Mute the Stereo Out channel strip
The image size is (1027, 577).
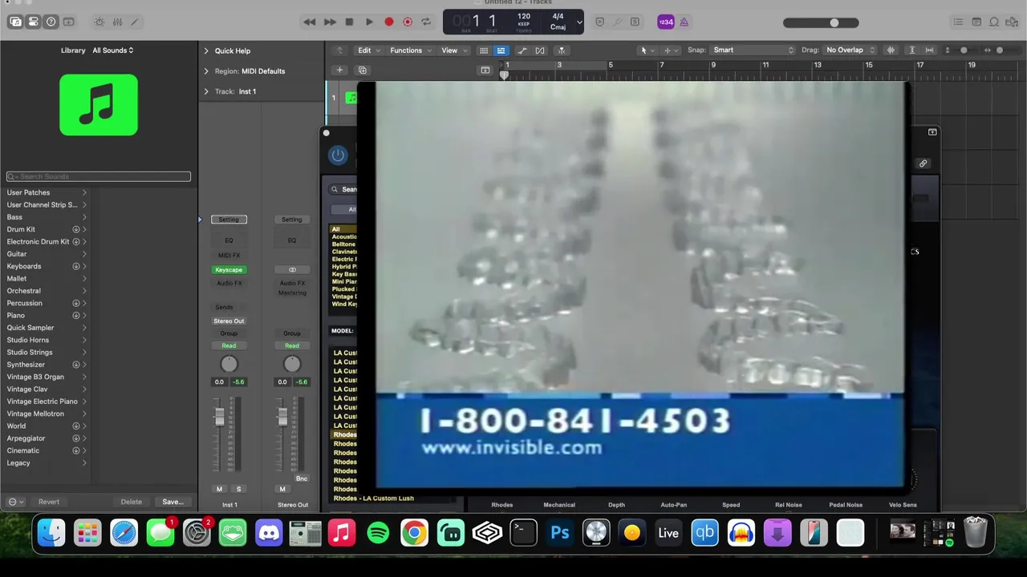(282, 489)
